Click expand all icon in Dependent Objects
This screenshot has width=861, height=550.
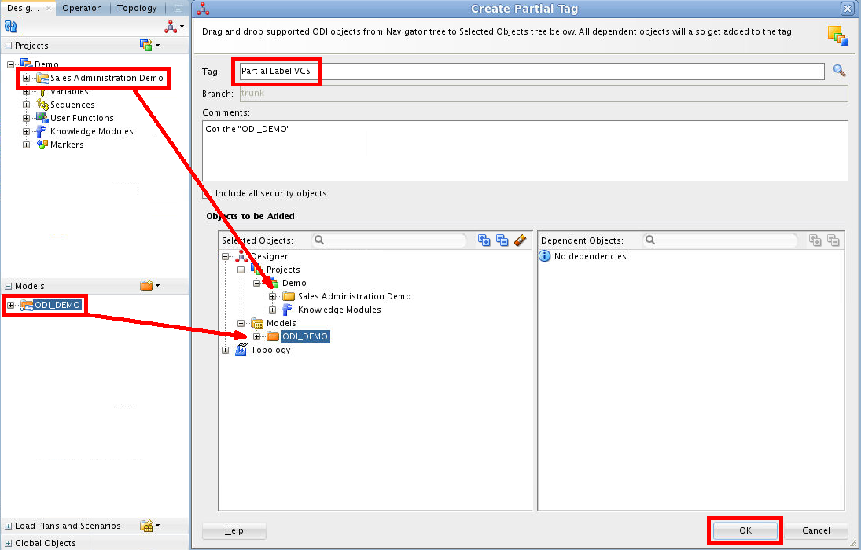click(815, 240)
